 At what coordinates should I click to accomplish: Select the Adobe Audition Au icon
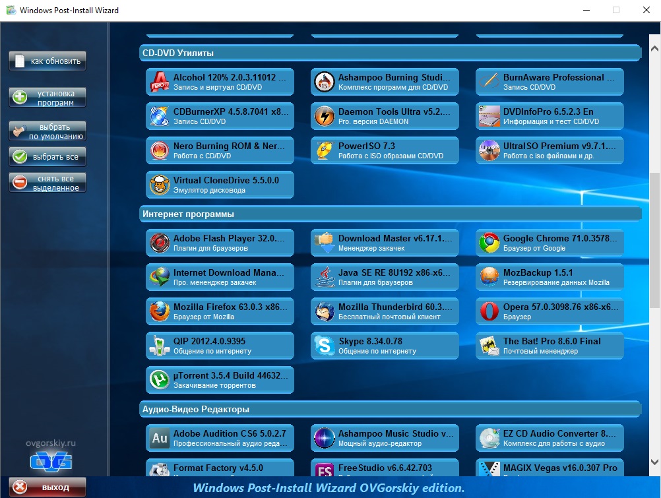(159, 438)
